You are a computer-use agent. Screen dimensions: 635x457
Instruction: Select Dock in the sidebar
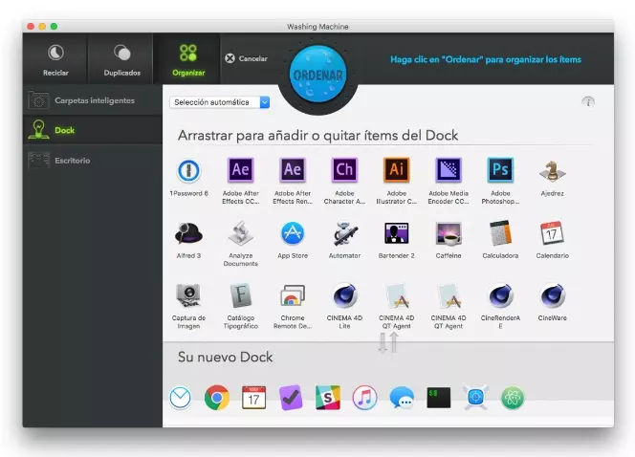pos(93,130)
